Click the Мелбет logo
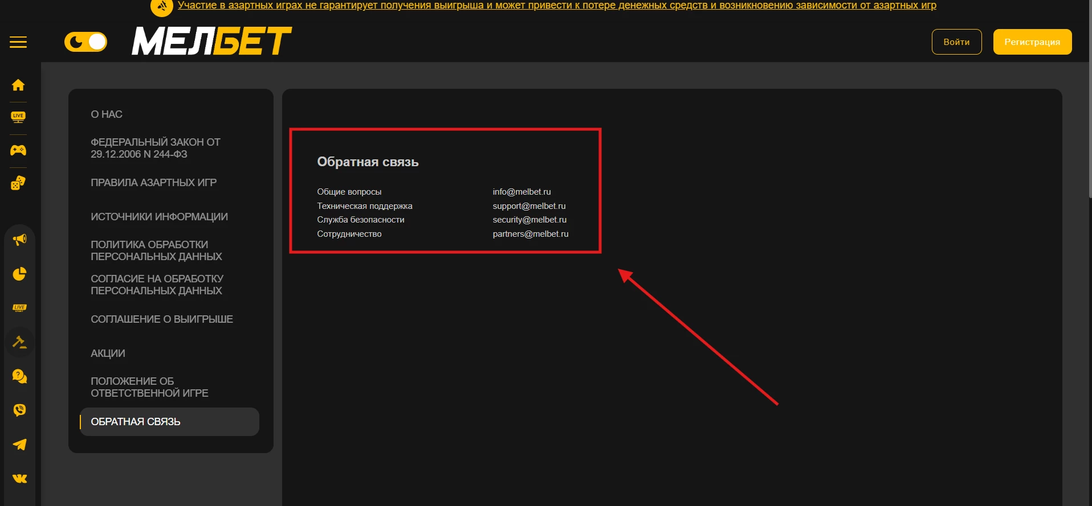 (x=211, y=41)
